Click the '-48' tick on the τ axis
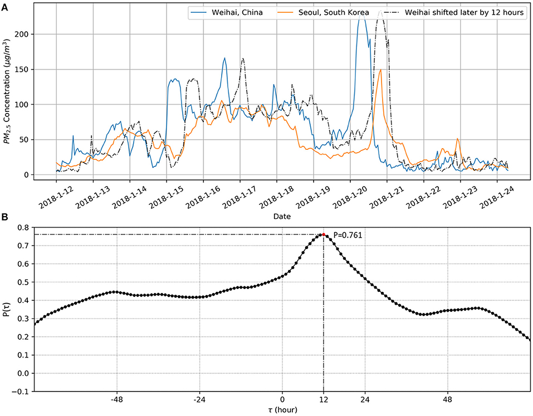Viewport: 533px width, 416px height. [x=117, y=399]
